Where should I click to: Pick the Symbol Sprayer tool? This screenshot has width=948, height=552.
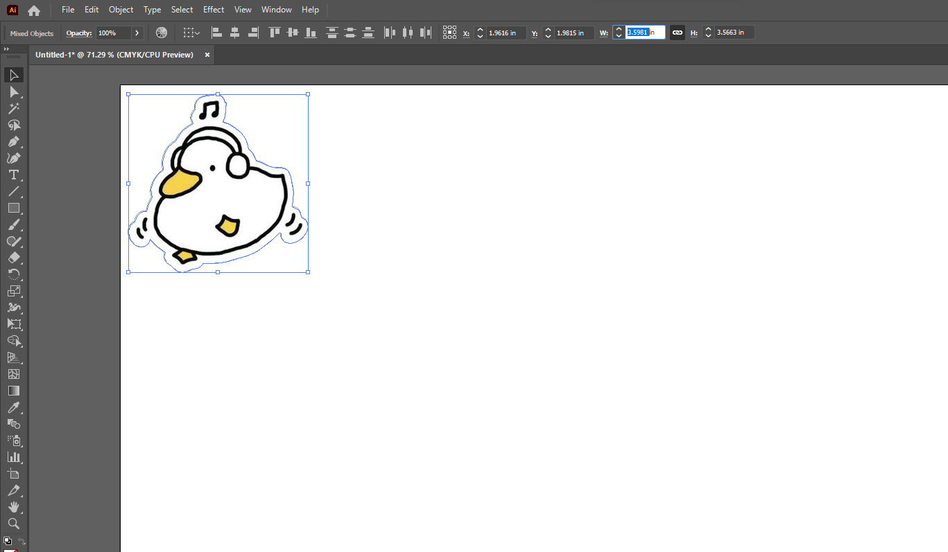point(13,440)
